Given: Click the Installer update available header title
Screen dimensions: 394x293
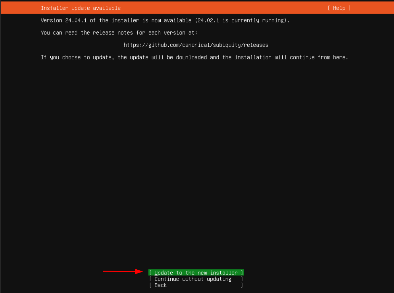Looking at the screenshot, I should point(81,8).
